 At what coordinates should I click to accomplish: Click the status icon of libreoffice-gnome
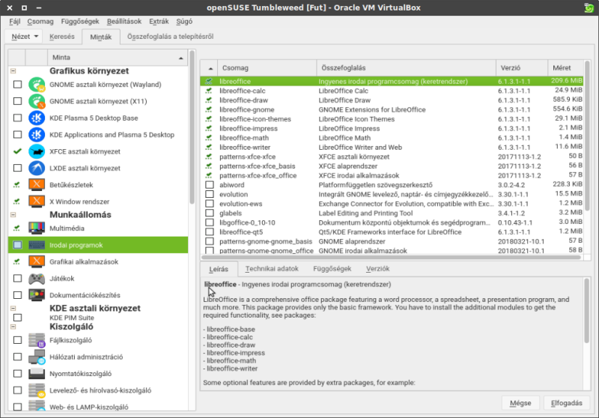[x=209, y=109]
